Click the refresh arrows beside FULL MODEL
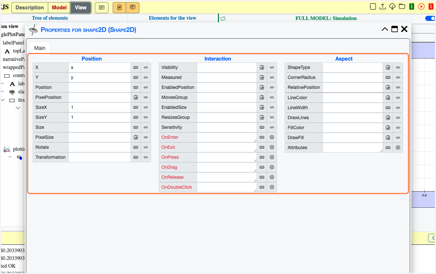 223,19
